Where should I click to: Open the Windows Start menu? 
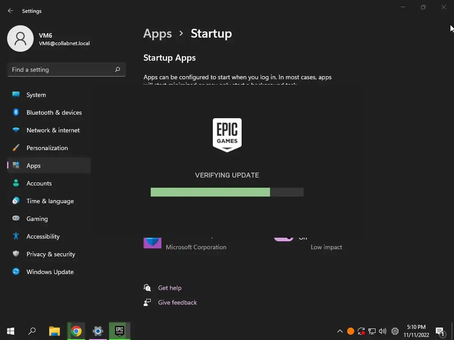click(x=11, y=331)
